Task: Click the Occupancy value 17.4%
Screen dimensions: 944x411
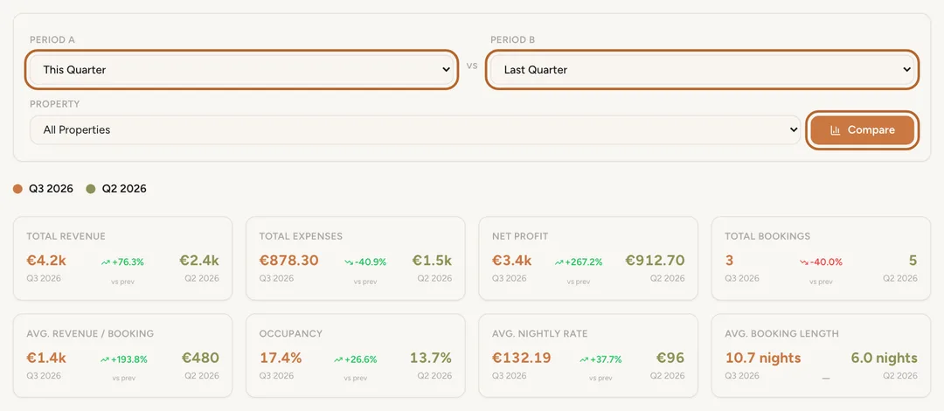Action: (x=281, y=358)
